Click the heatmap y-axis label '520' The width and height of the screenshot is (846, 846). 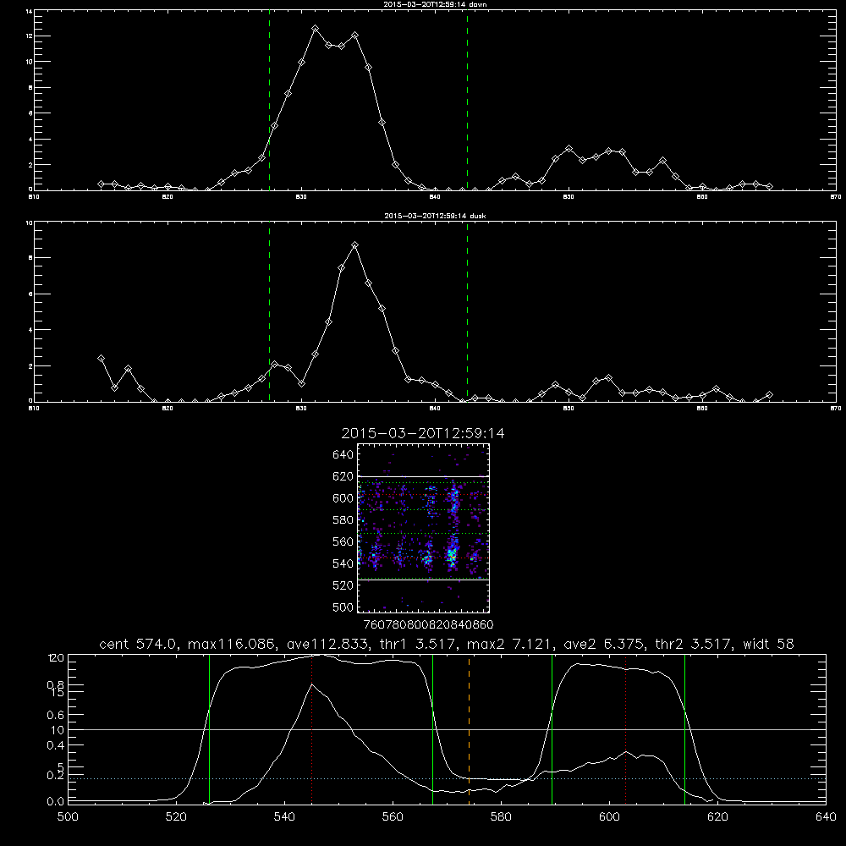point(343,585)
